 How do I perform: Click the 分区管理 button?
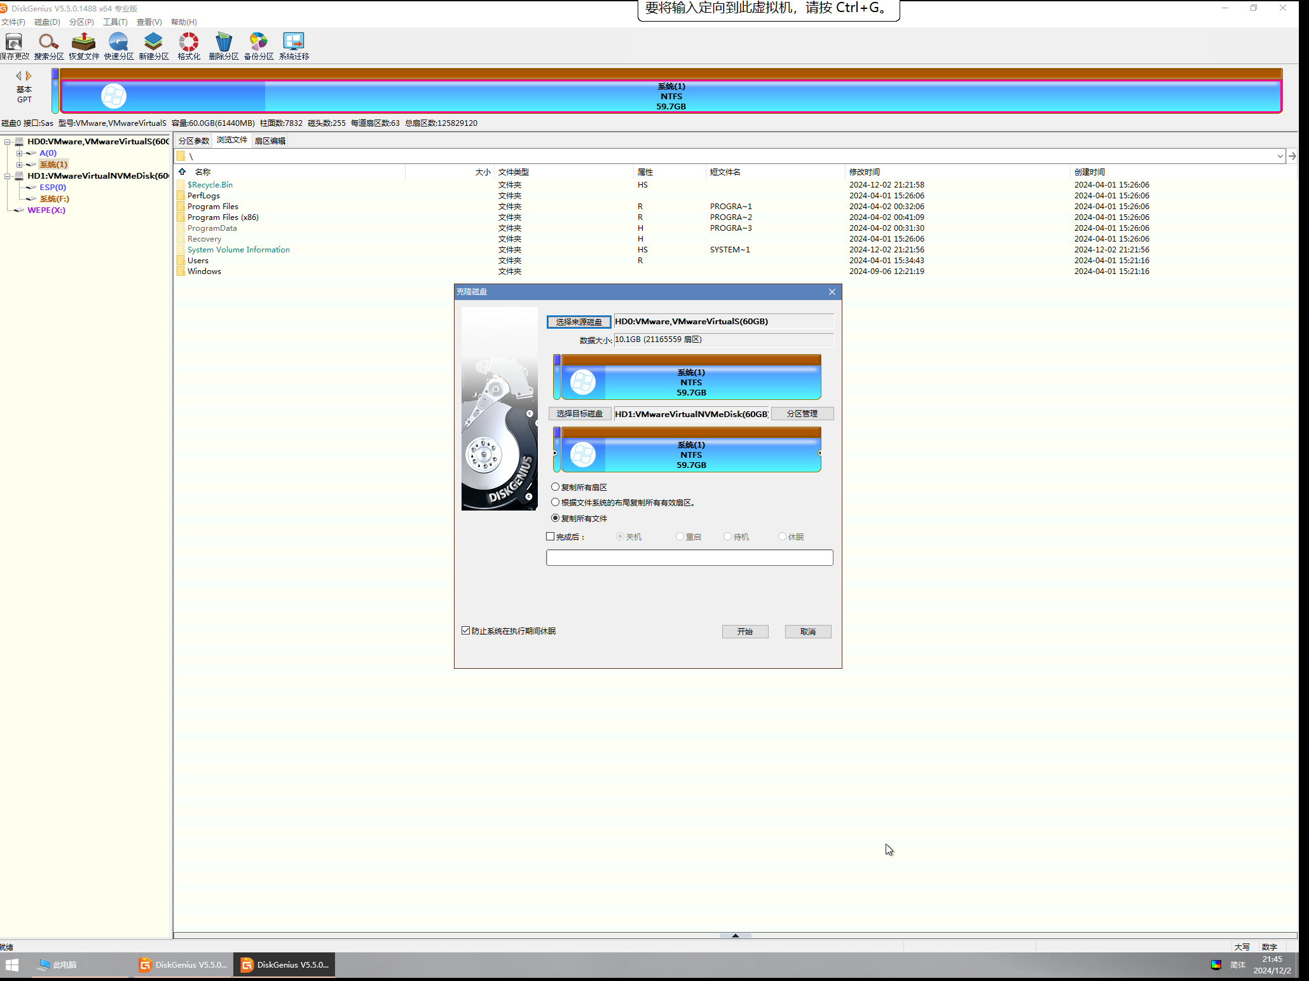pos(802,414)
